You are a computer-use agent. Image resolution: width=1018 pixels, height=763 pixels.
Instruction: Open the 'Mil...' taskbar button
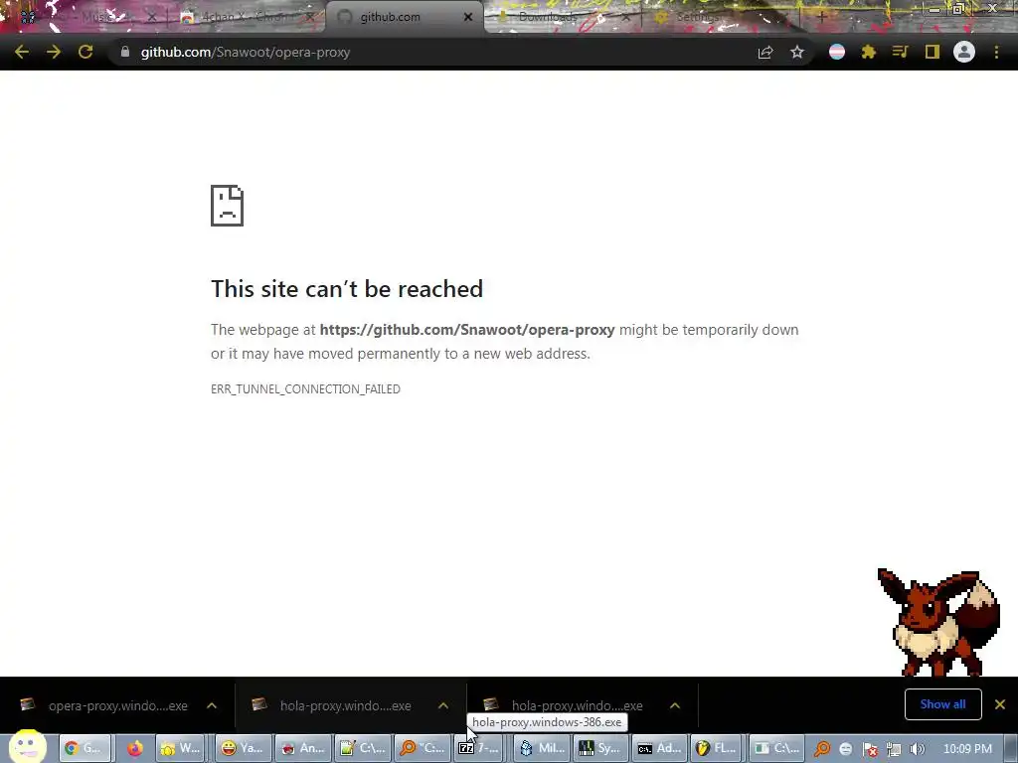click(541, 748)
